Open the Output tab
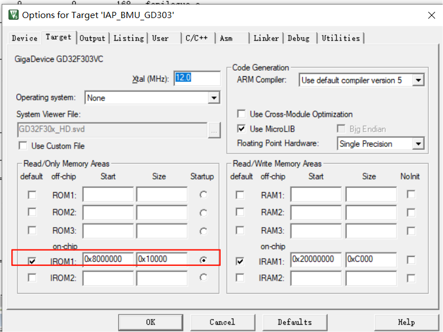 pos(92,38)
